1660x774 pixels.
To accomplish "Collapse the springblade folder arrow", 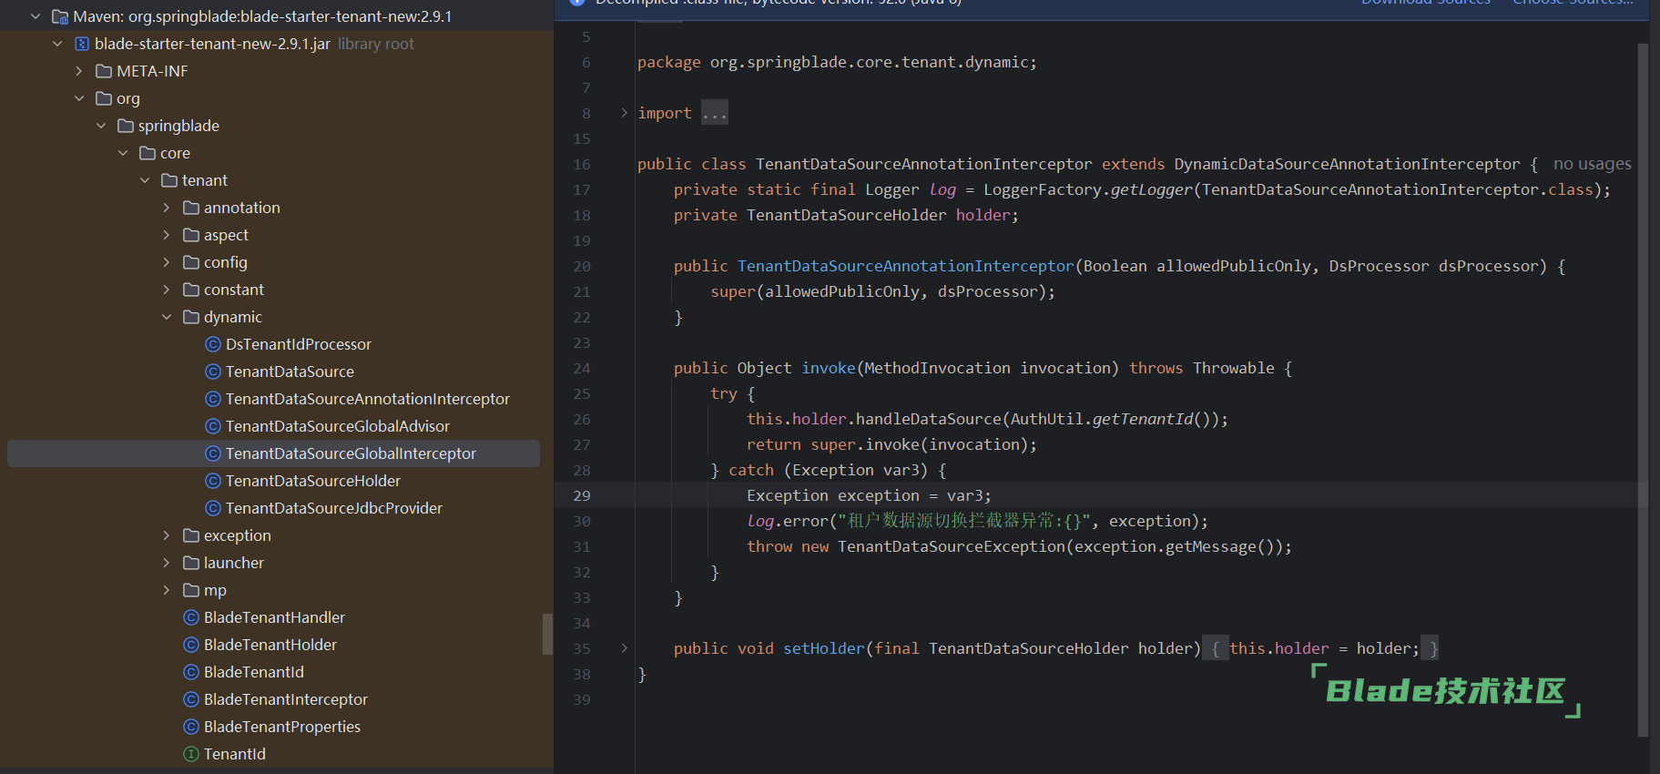I will pos(101,126).
